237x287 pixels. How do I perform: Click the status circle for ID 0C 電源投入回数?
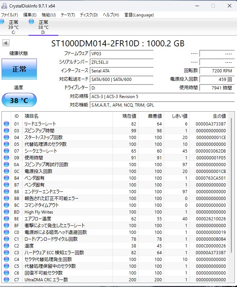6,171
